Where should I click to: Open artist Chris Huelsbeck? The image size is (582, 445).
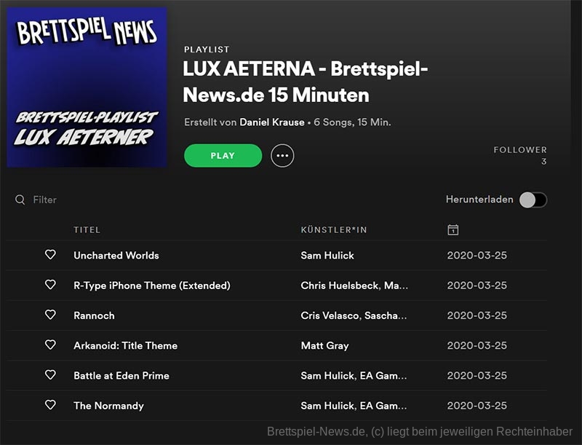pyautogui.click(x=339, y=285)
